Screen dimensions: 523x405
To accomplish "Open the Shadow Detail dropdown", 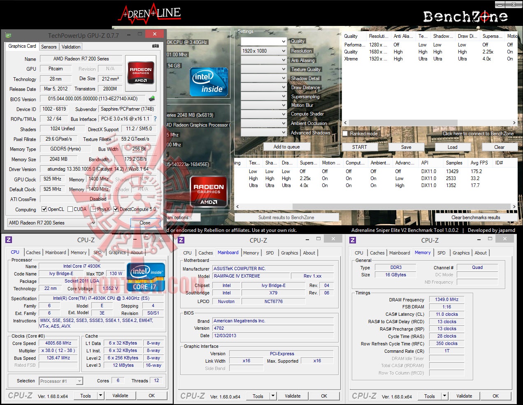I will (263, 78).
